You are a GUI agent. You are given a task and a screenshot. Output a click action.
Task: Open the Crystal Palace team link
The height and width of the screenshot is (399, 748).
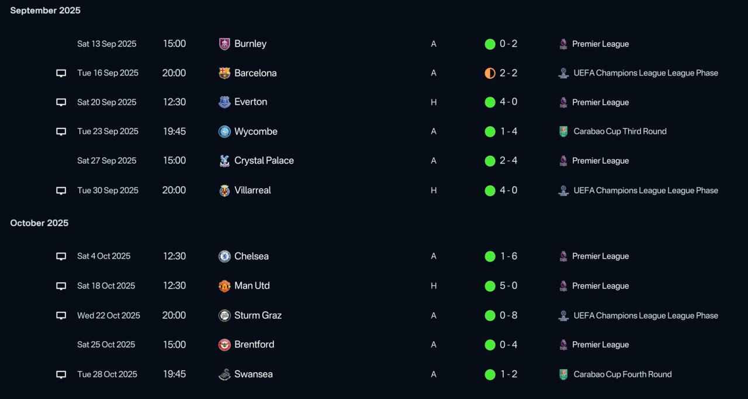tap(264, 161)
